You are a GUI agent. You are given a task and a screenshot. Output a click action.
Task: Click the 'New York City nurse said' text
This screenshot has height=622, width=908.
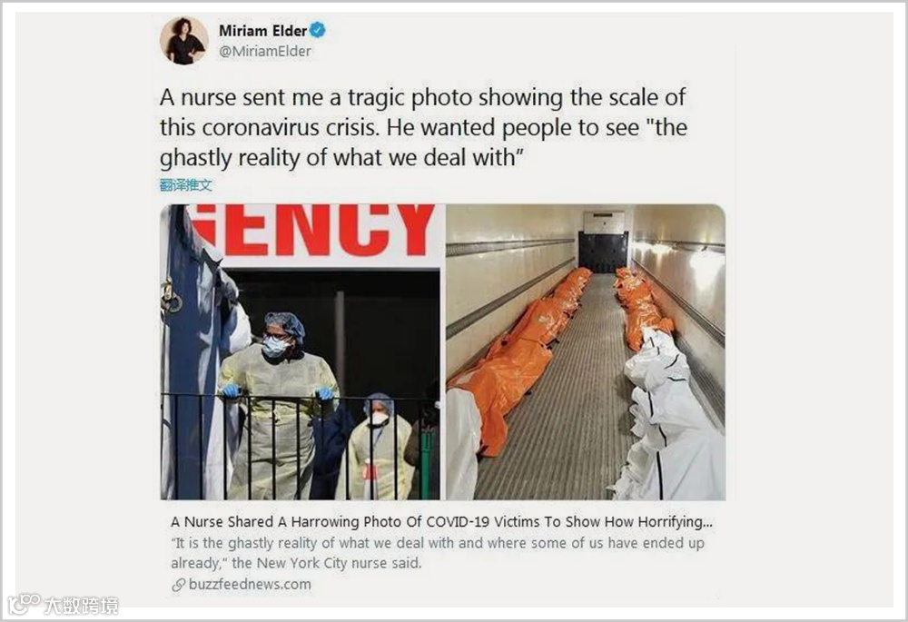pyautogui.click(x=327, y=563)
